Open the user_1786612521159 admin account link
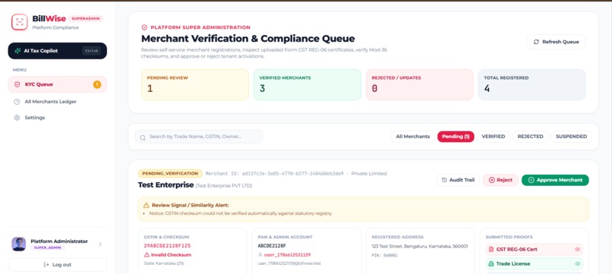This screenshot has height=274, width=612. tap(287, 255)
